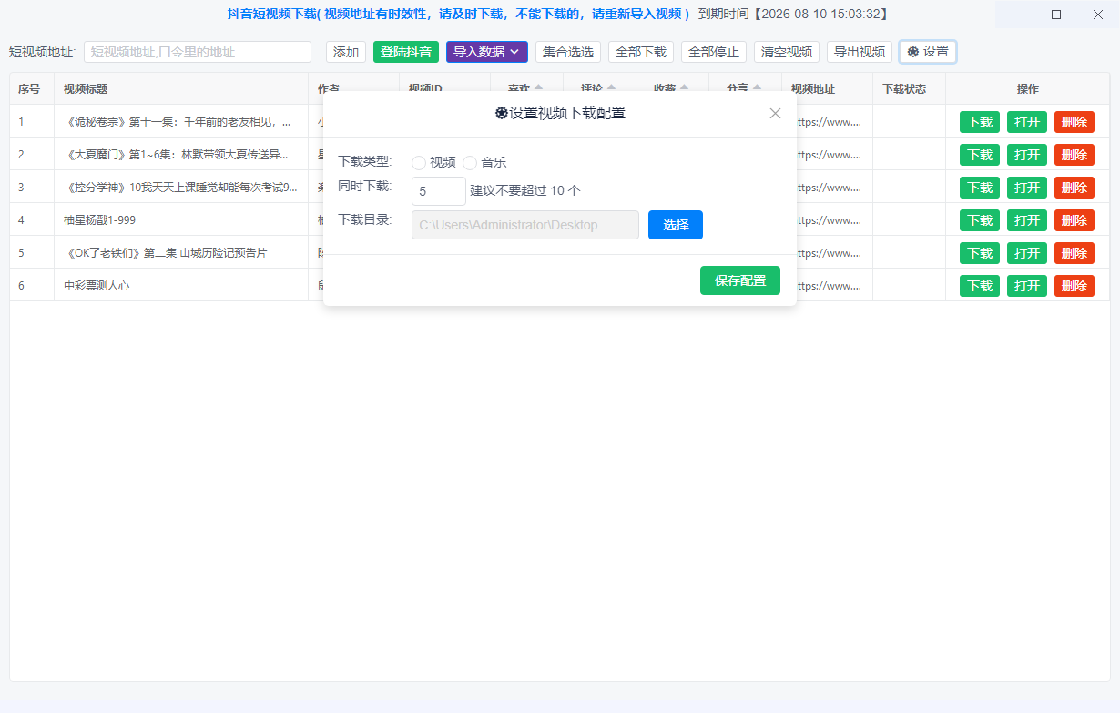Select title 柚星杨戬1-999 cell
Screen dimensions: 1120x713
click(x=181, y=219)
